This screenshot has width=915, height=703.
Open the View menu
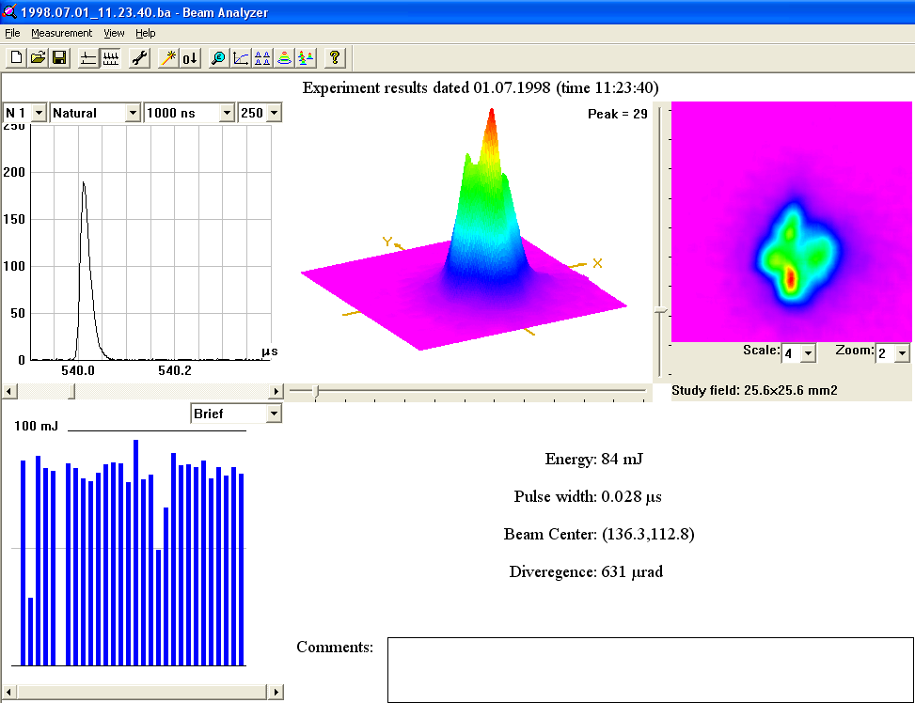pyautogui.click(x=114, y=33)
